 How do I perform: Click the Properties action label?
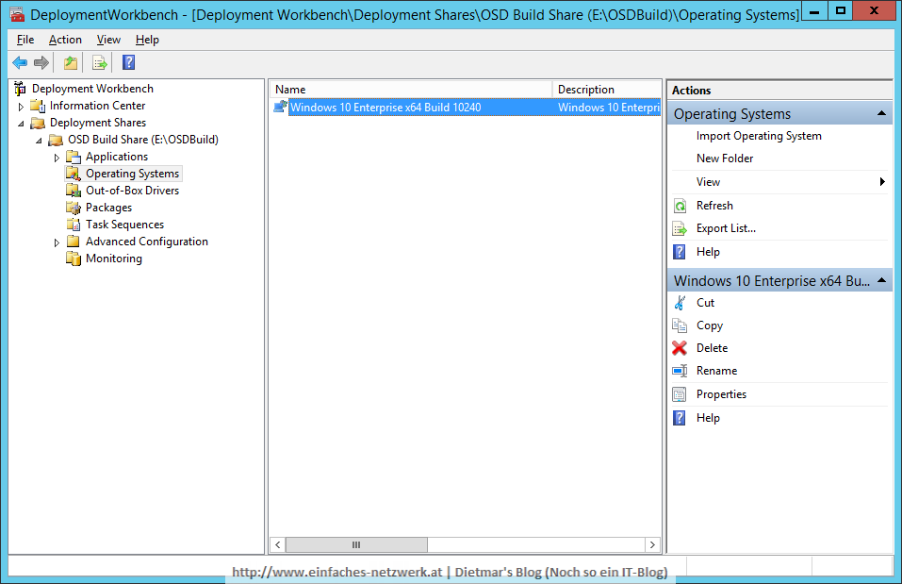click(x=721, y=394)
